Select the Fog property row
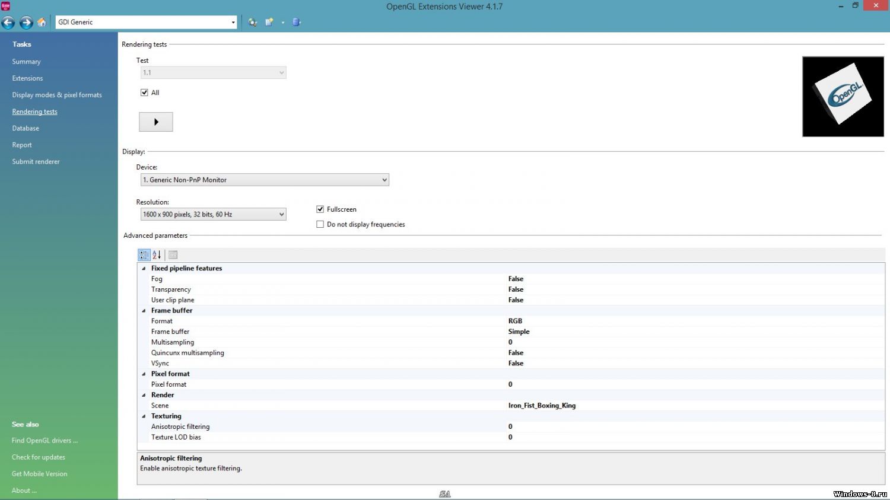 click(511, 279)
